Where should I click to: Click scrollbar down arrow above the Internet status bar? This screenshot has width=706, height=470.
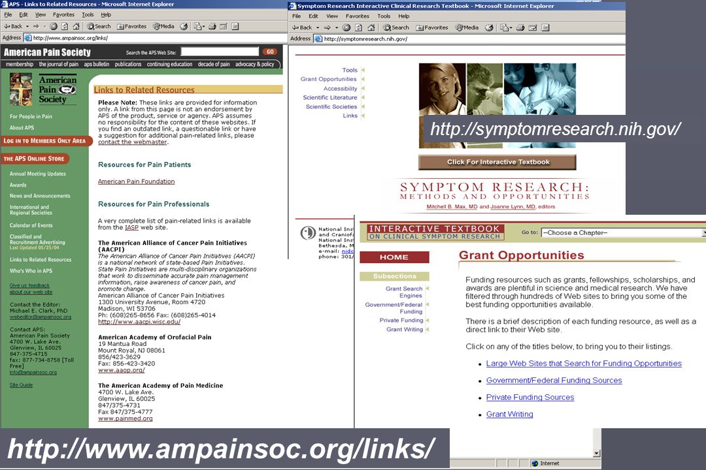click(597, 454)
